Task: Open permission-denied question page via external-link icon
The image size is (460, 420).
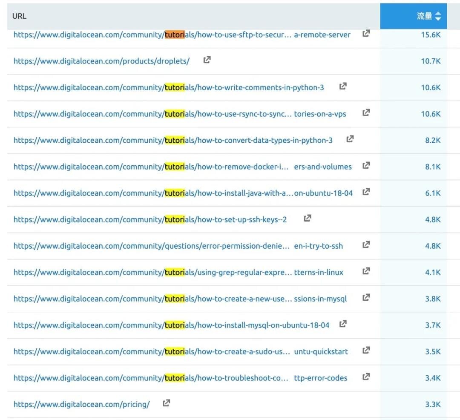Action: pyautogui.click(x=366, y=245)
